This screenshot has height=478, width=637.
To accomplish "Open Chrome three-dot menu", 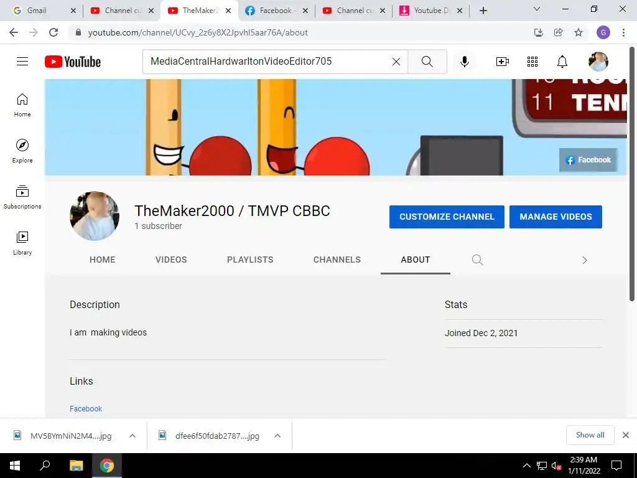I will pos(623,32).
